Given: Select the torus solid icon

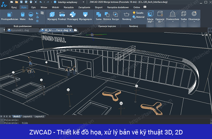Looking at the screenshot, I should [x=37, y=21].
